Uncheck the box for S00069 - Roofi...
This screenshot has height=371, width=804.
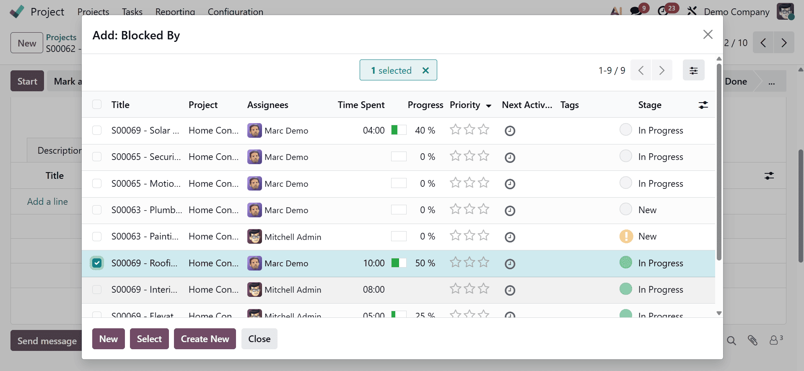click(x=97, y=263)
